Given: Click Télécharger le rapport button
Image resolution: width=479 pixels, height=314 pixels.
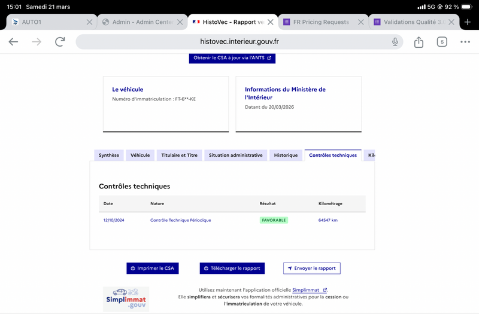Looking at the screenshot, I should tap(232, 269).
